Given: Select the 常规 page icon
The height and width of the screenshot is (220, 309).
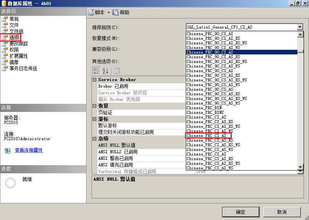Looking at the screenshot, I should (x=5, y=19).
